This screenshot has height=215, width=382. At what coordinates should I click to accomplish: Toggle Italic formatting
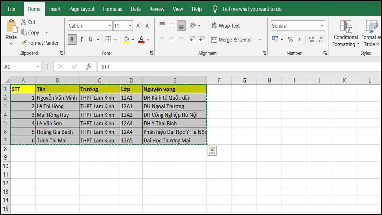[81, 39]
